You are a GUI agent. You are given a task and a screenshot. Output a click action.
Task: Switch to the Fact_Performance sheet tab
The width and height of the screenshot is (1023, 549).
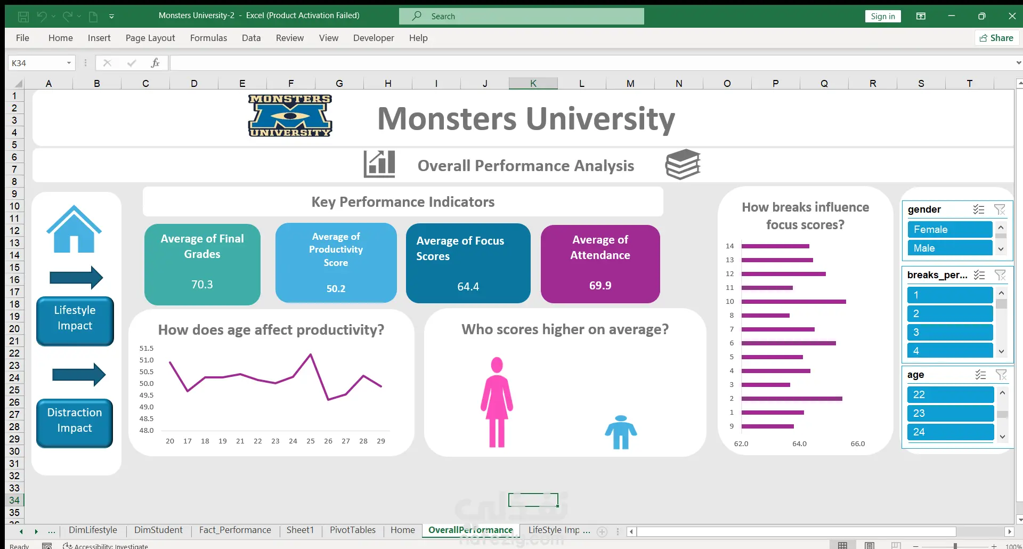pyautogui.click(x=235, y=530)
